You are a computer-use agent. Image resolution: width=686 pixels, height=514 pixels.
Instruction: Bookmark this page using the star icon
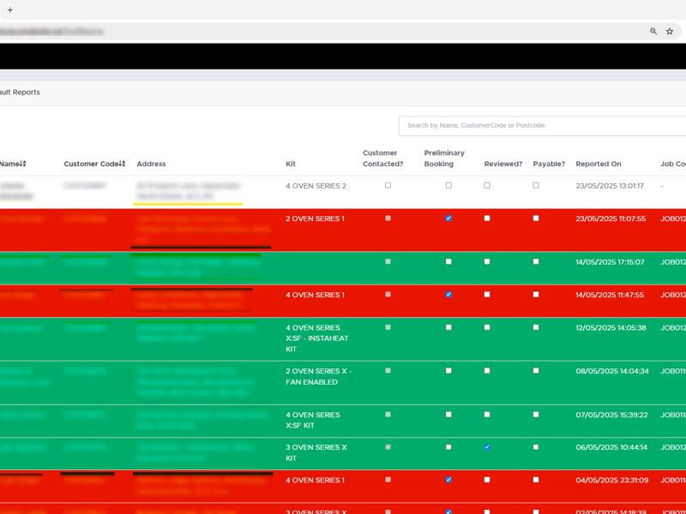[670, 31]
